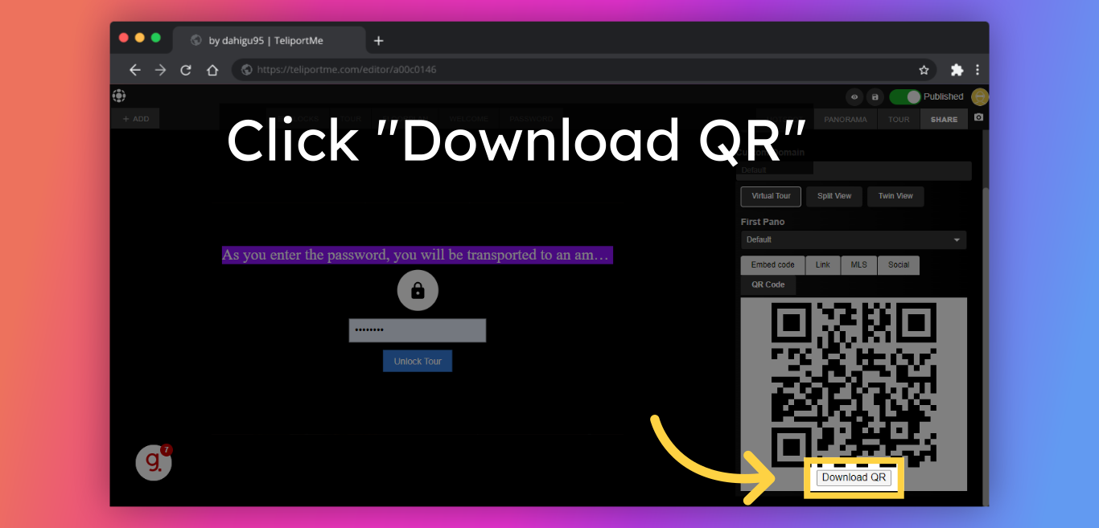The image size is (1099, 528).
Task: Switch to the PANORAMA tab
Action: click(846, 119)
